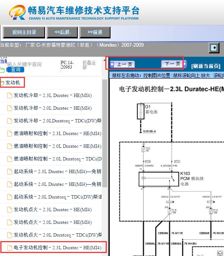Click the G1D108-A ground label
Image resolution: width=224 pixels, height=256 pixels.
pyautogui.click(x=150, y=131)
